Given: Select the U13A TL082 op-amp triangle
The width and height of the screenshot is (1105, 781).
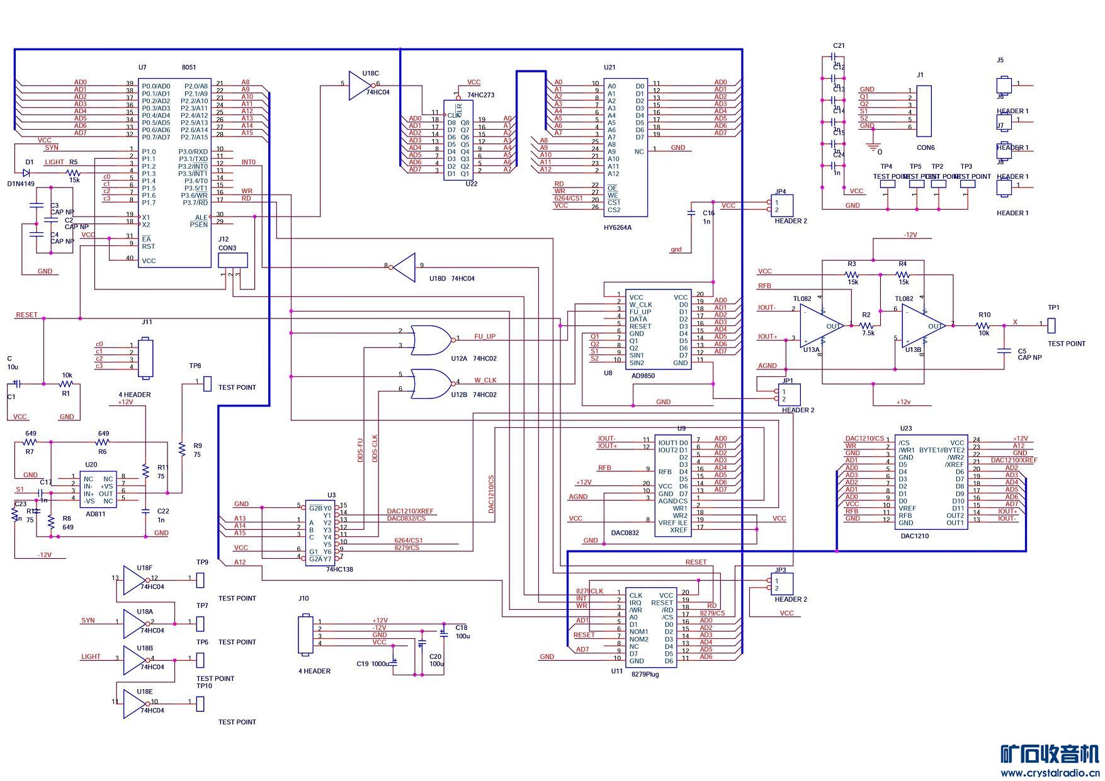Looking at the screenshot, I should point(822,326).
